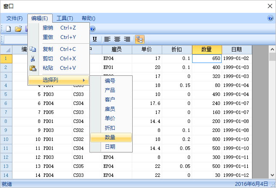Select 日期 in the column submenu

(110, 147)
